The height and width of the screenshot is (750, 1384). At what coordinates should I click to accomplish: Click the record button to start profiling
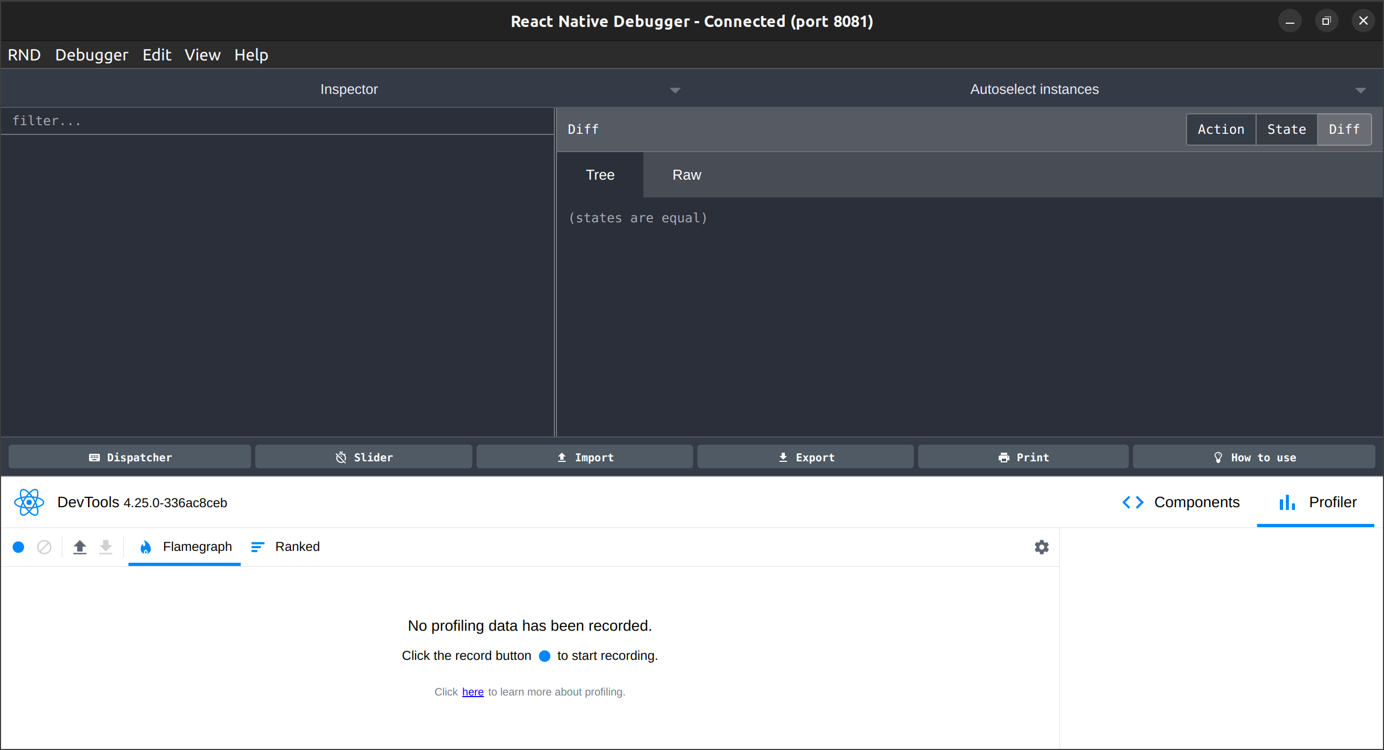pos(18,547)
